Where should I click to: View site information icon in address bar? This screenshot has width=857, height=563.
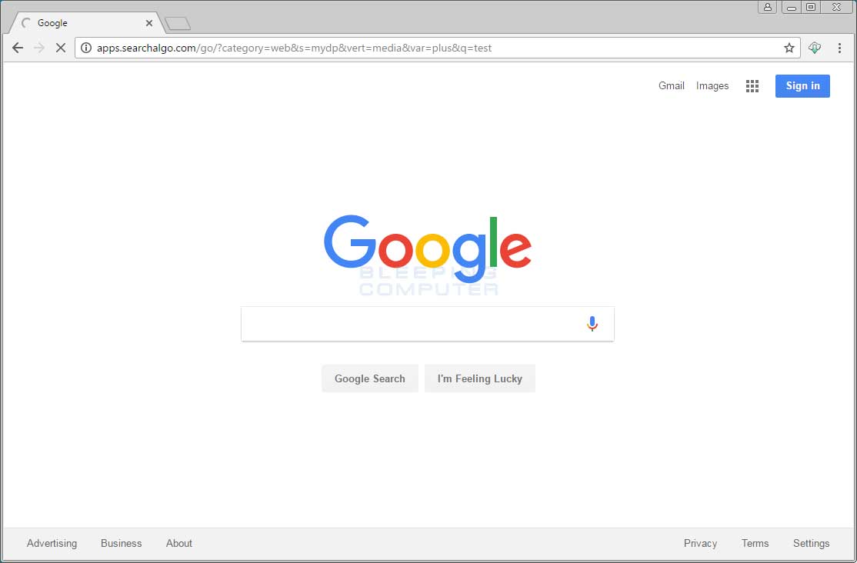[86, 48]
